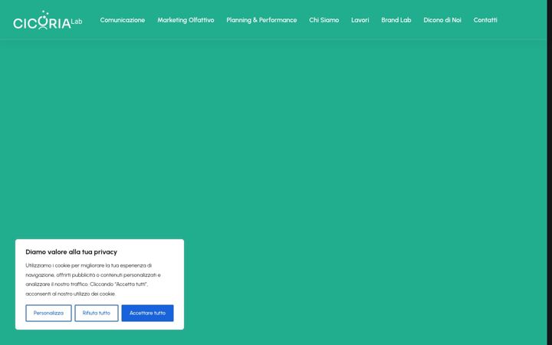The image size is (552, 345).
Task: Click the cookie text starting "Utilizziamo i cookie"
Action: click(93, 280)
